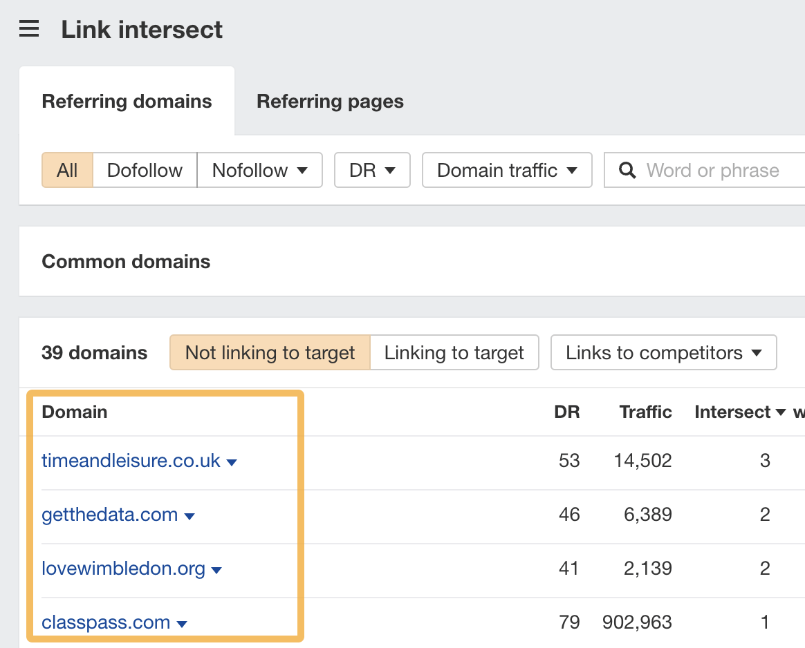805x648 pixels.
Task: Open the Links to competitors dropdown
Action: [663, 352]
